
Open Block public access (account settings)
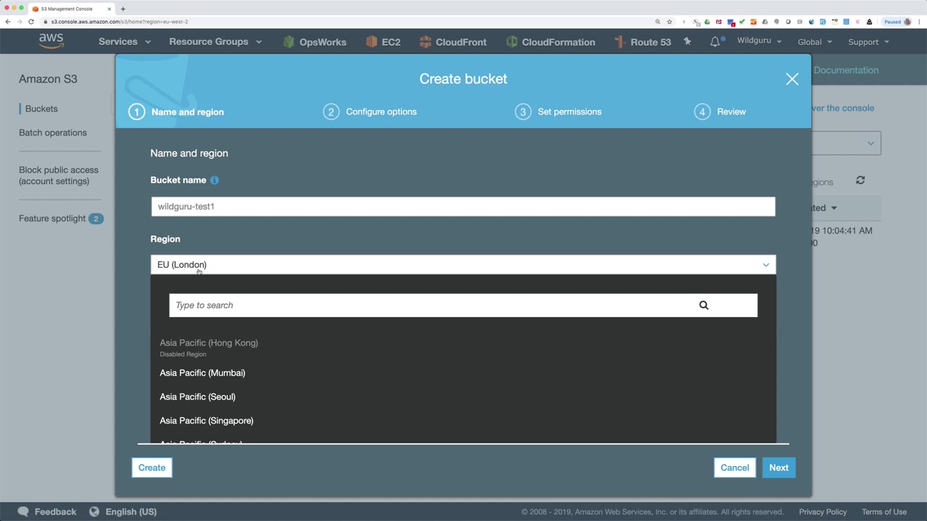(x=59, y=175)
